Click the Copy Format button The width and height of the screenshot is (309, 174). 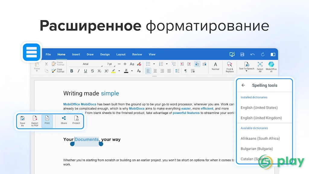pos(58,71)
